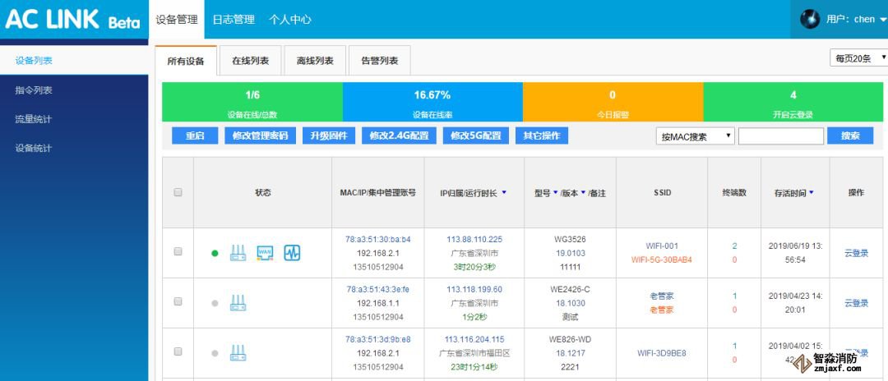Image resolution: width=888 pixels, height=381 pixels.
Task: Click the orange 今日报警 statistics tile
Action: pos(613,103)
